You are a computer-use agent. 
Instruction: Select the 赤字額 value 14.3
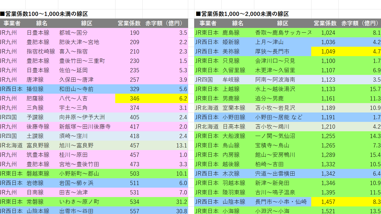360,136
